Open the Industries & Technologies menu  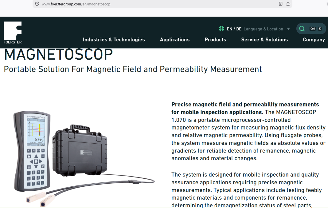(114, 40)
